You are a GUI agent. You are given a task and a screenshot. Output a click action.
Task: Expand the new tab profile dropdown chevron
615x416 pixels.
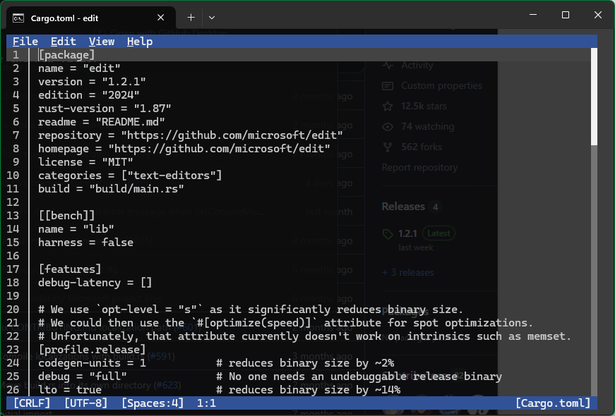tap(212, 17)
